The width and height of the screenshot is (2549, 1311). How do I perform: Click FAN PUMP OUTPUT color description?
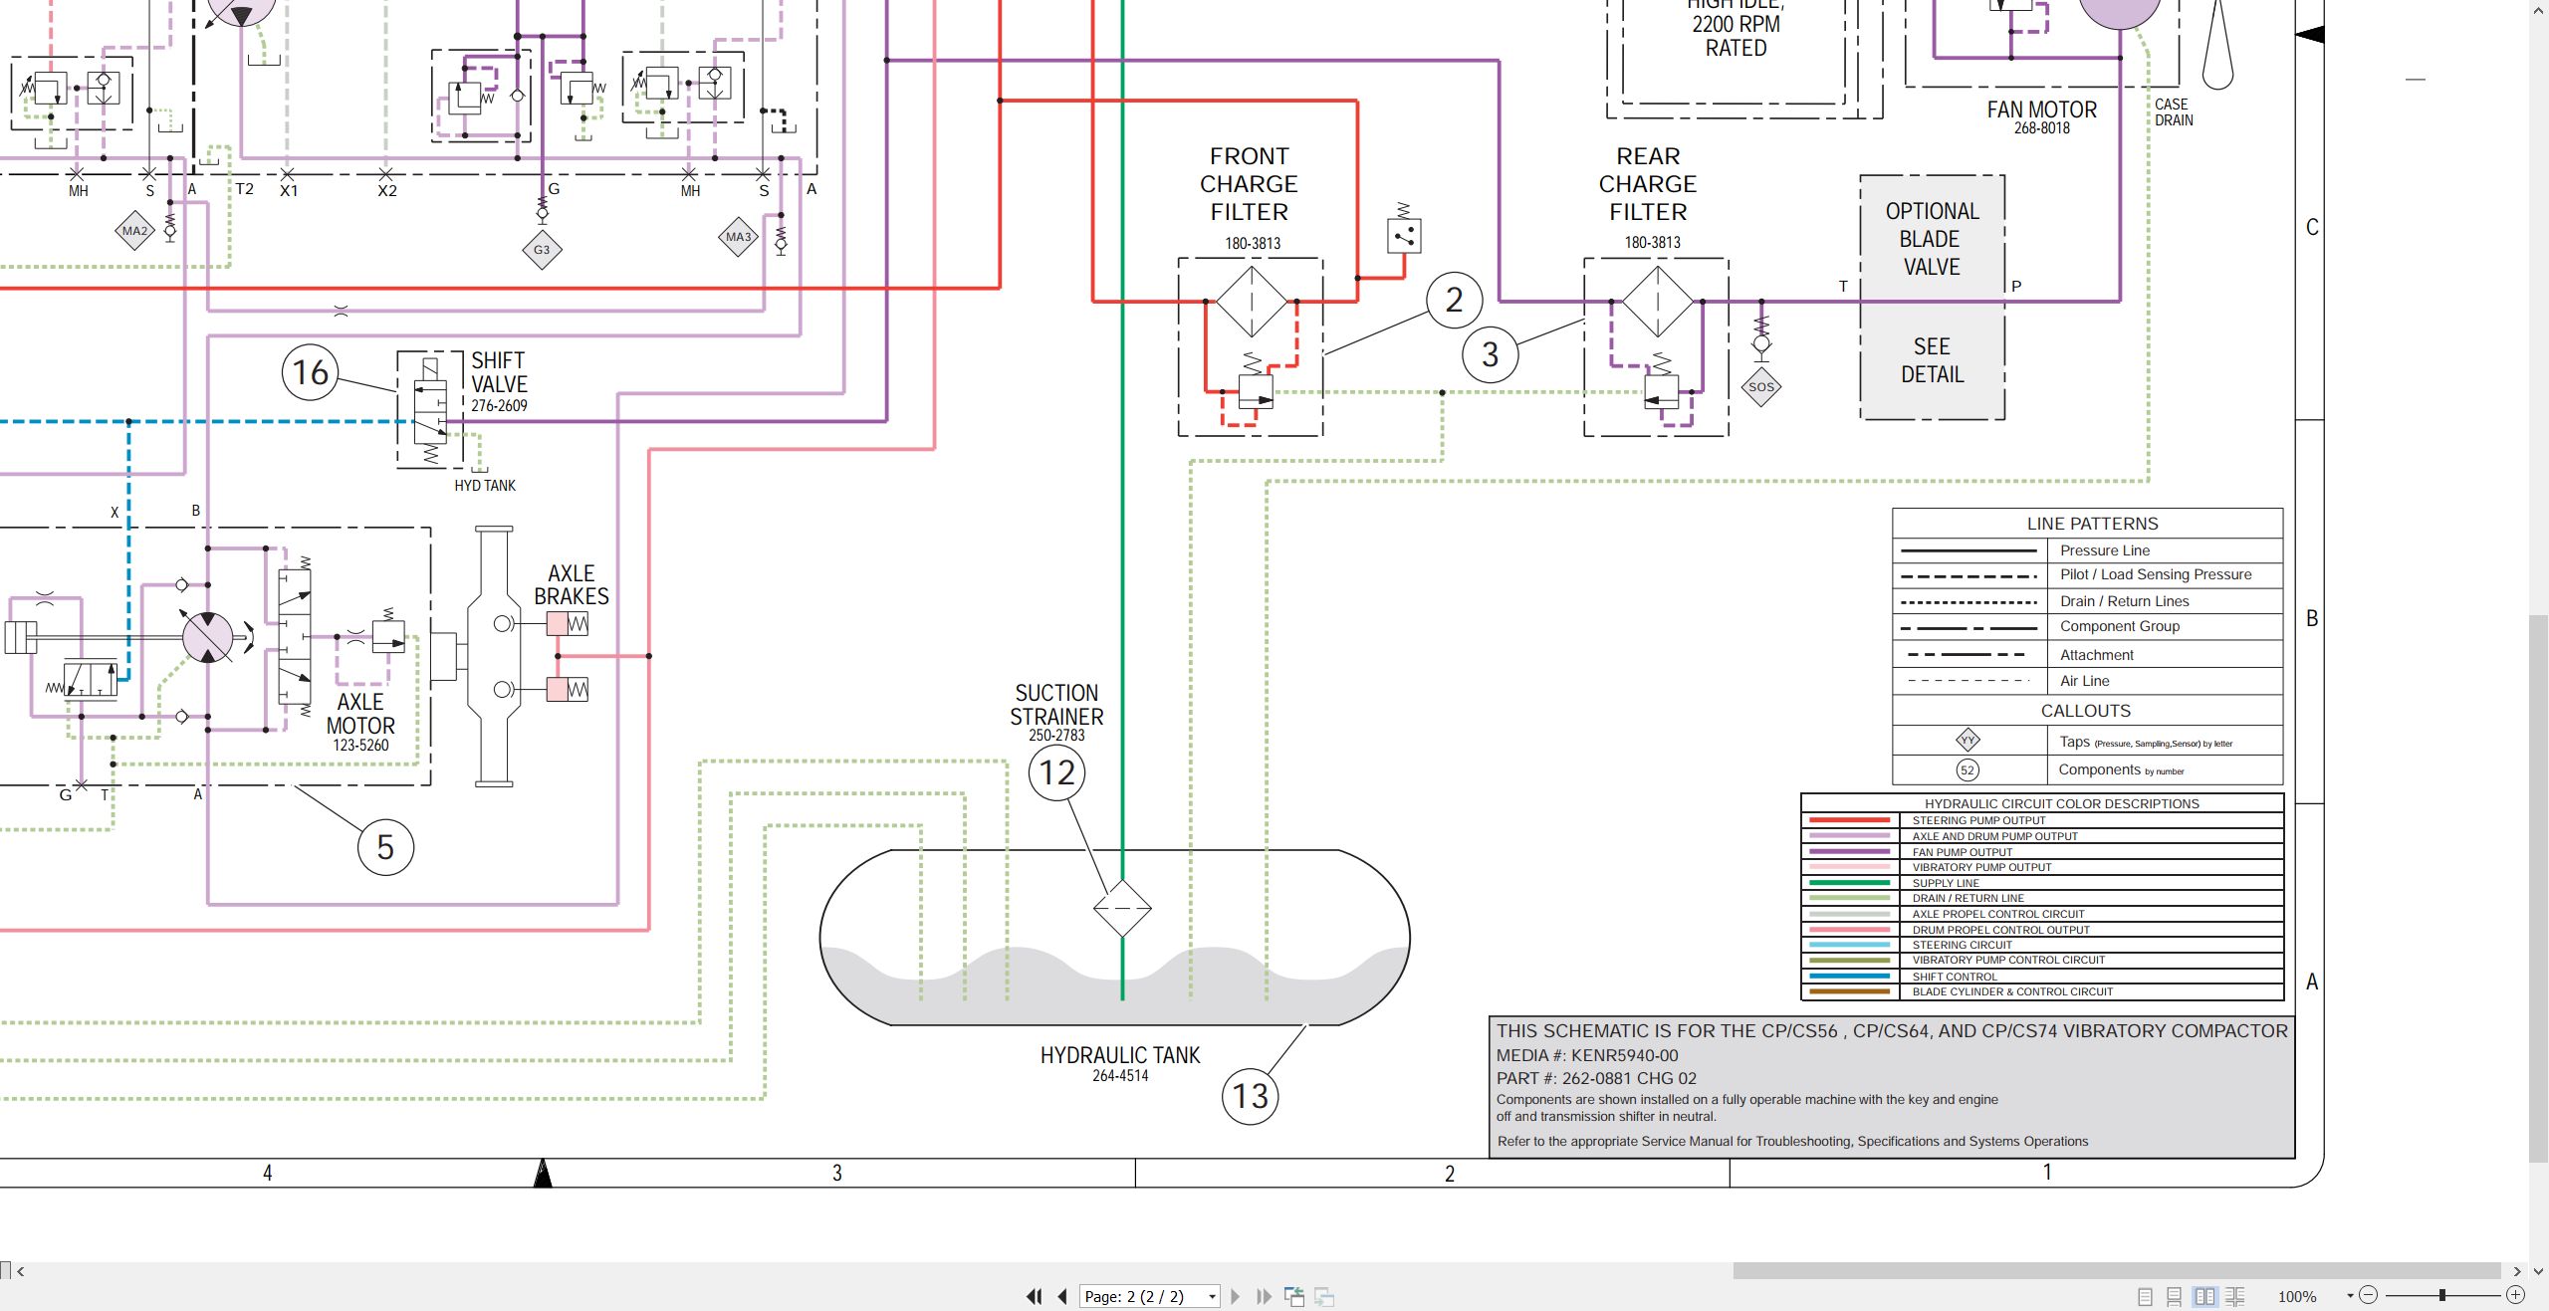(1962, 852)
